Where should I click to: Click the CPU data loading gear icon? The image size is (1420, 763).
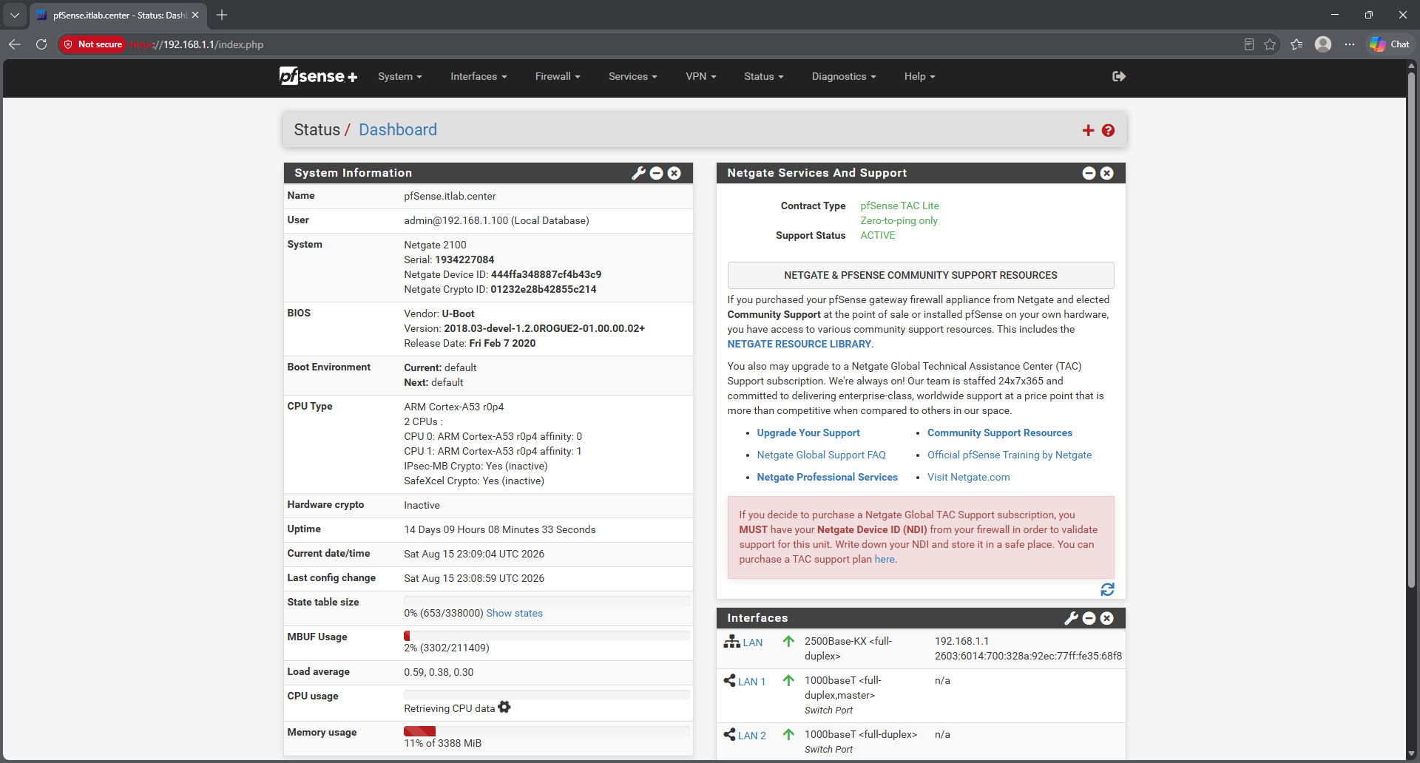click(x=504, y=708)
